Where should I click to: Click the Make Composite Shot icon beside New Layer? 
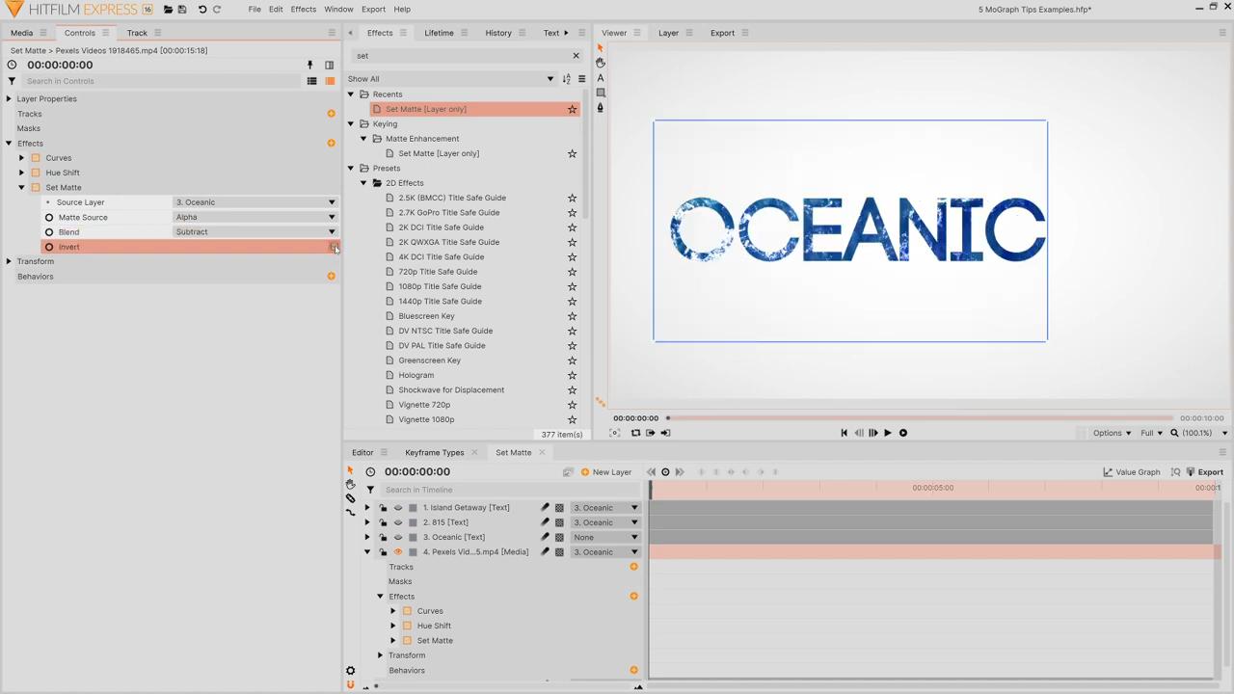pos(568,472)
